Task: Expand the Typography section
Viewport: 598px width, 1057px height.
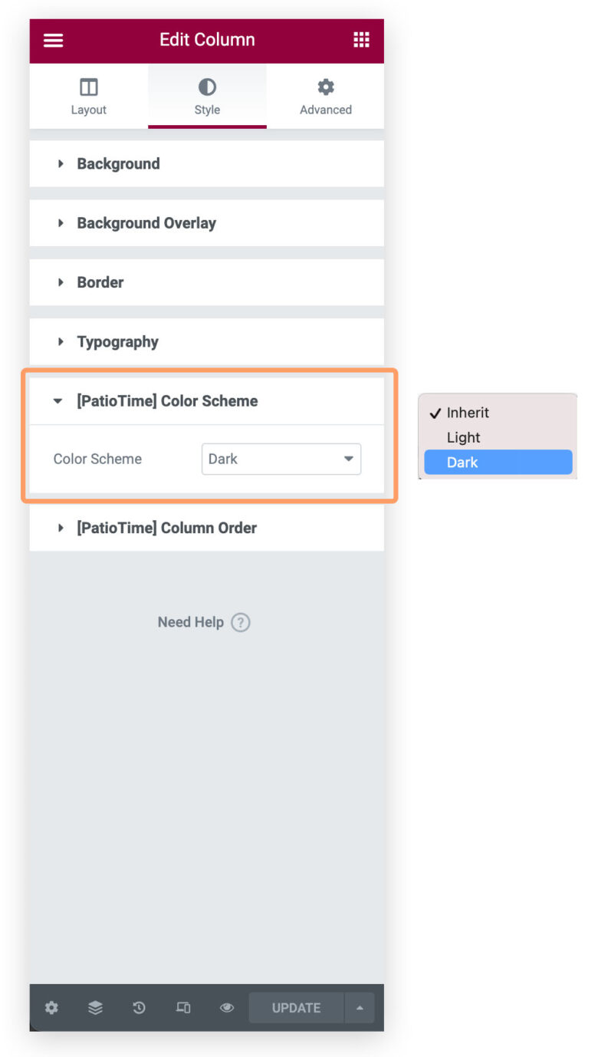Action: click(117, 341)
